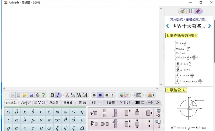This screenshot has width=215, height=131.
Task: Toggle italic formatting (I)
Action: point(58,95)
